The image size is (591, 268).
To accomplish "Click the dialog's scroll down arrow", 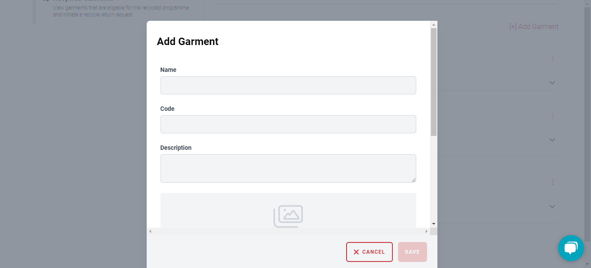I will 434,224.
